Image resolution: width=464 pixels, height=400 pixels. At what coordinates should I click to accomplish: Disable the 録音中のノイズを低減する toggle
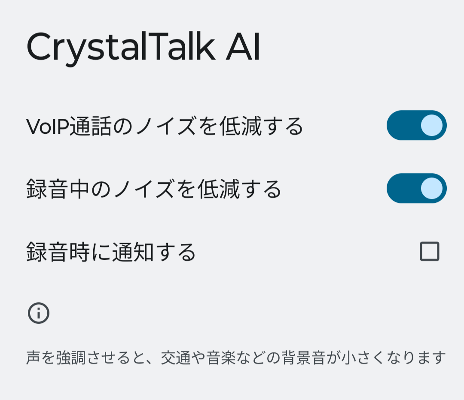(x=416, y=188)
